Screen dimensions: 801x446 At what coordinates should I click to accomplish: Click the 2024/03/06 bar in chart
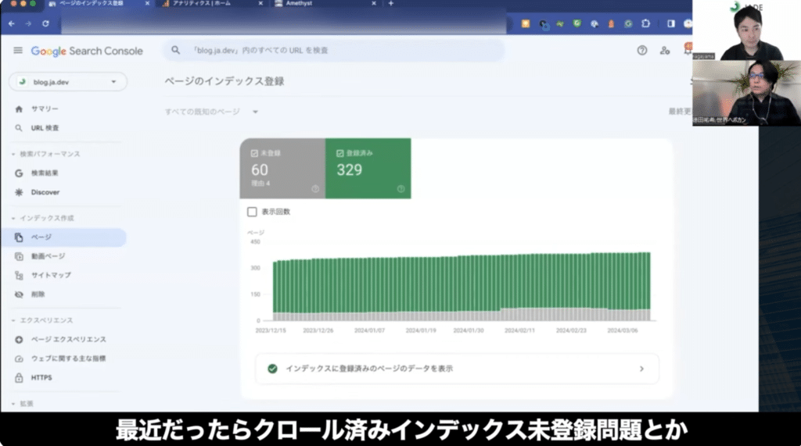623,287
